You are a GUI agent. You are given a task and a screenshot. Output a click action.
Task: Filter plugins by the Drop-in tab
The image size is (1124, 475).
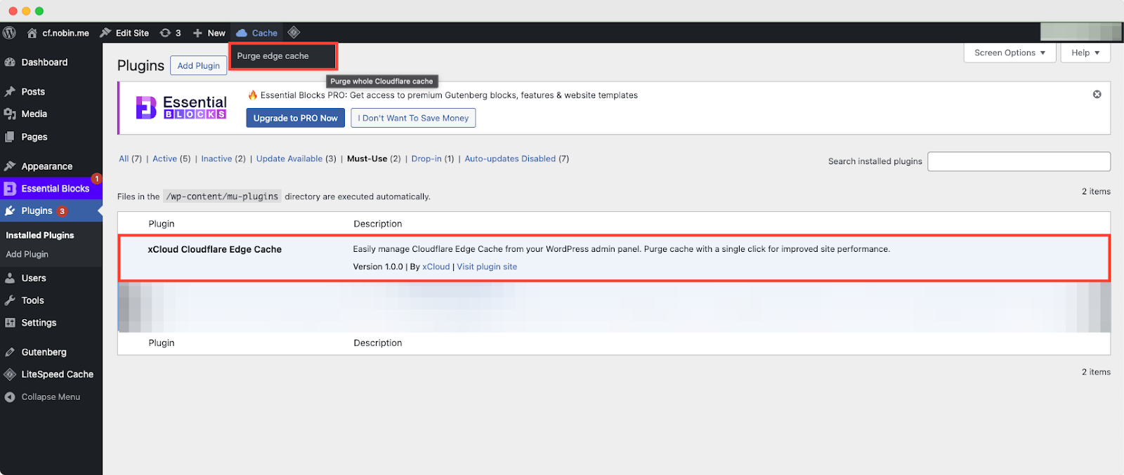426,159
